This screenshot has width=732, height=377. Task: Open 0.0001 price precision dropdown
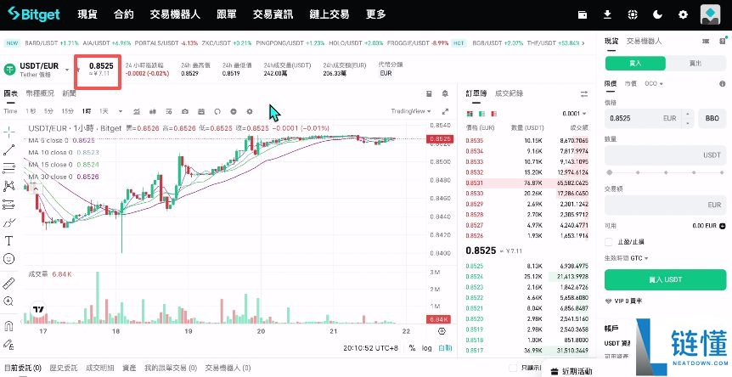(x=574, y=114)
